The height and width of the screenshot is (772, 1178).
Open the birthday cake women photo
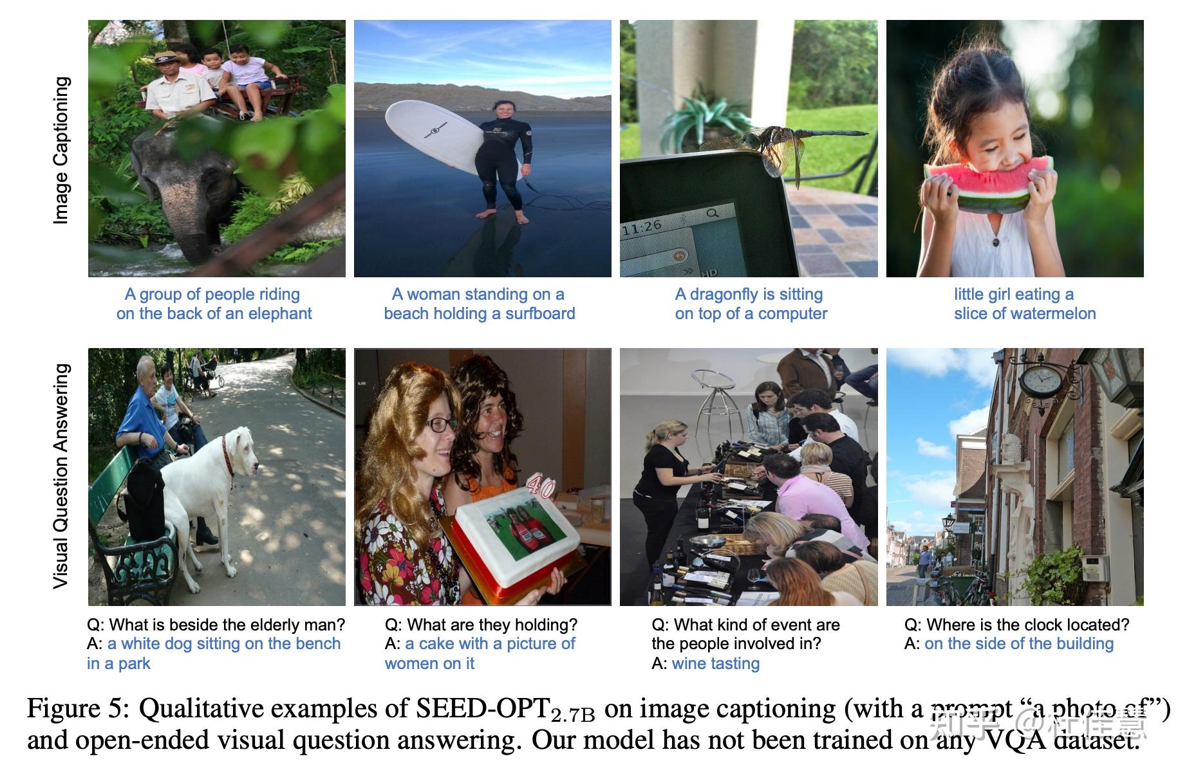point(483,477)
